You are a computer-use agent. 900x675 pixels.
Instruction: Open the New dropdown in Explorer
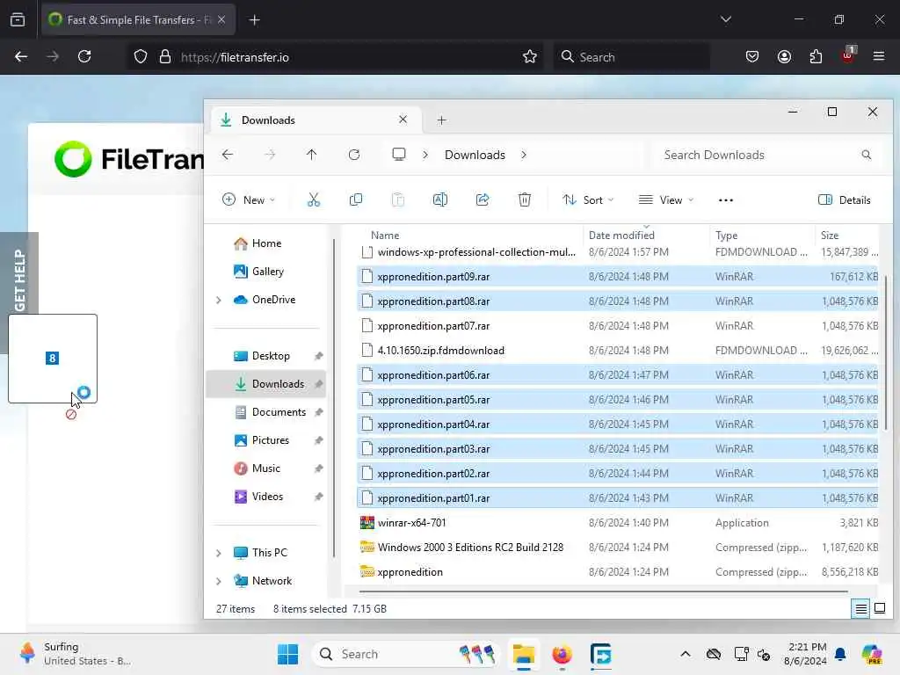coord(249,200)
